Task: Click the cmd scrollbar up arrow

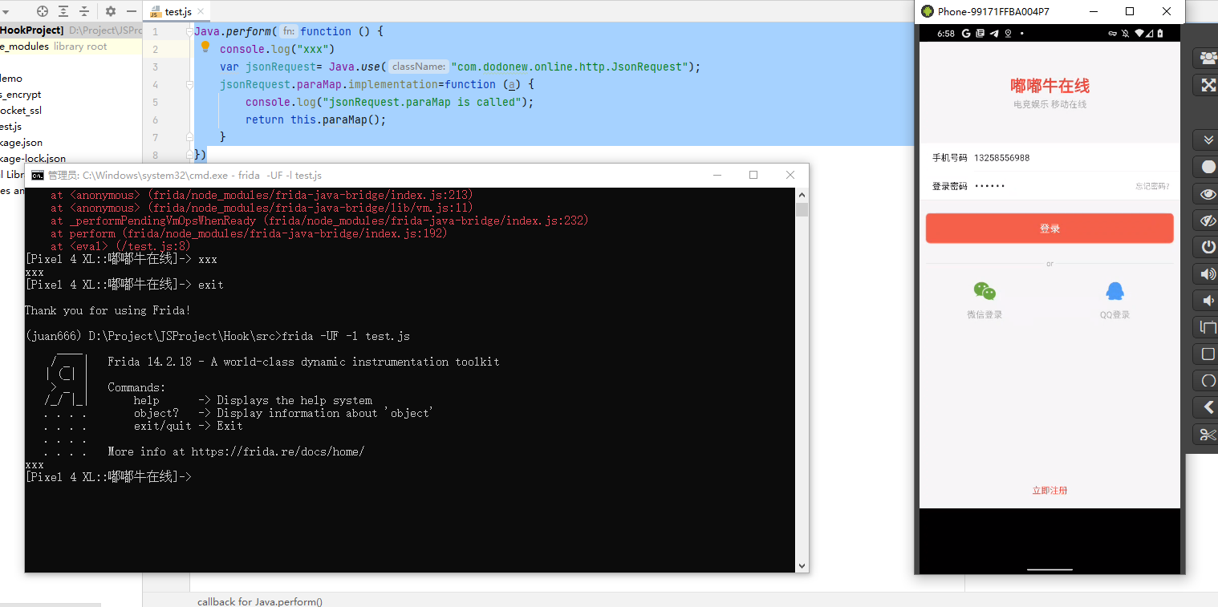Action: click(x=802, y=194)
